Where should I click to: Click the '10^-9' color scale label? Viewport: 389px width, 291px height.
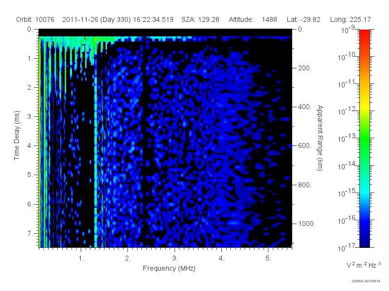point(348,29)
